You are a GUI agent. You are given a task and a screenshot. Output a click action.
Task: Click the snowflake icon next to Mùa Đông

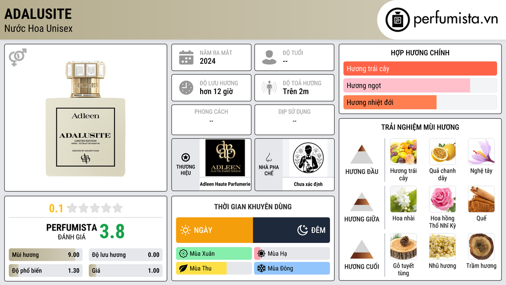pyautogui.click(x=261, y=269)
